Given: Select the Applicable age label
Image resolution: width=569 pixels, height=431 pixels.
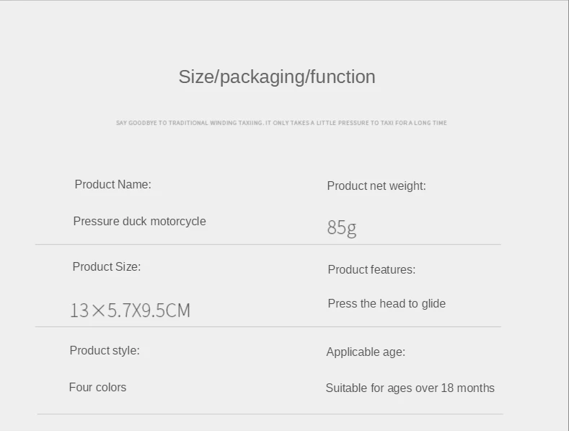Looking at the screenshot, I should [366, 352].
